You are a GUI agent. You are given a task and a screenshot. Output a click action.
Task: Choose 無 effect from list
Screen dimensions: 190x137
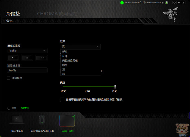tap(81, 74)
